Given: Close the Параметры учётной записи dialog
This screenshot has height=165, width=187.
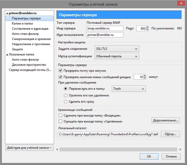Looking at the screenshot, I should [181, 3].
